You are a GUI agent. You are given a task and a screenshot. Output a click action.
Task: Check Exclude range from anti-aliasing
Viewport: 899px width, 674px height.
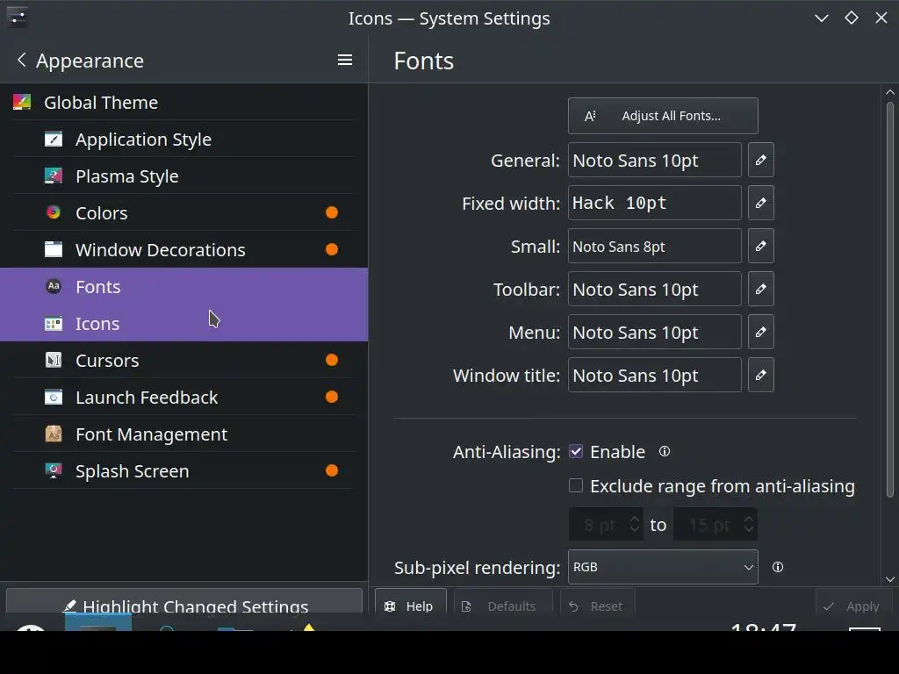pos(576,485)
